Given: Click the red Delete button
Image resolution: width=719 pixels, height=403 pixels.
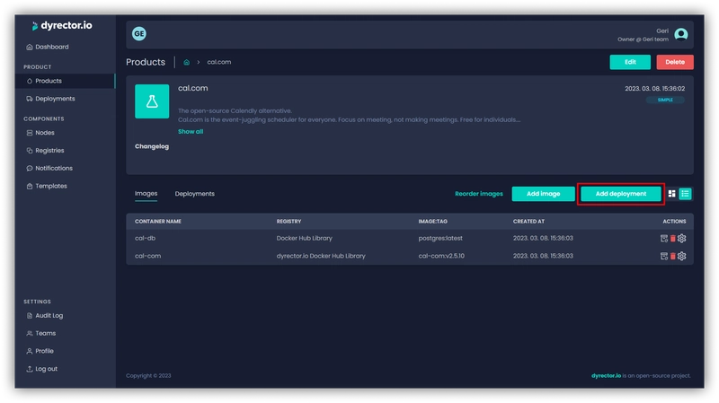Looking at the screenshot, I should click(675, 62).
